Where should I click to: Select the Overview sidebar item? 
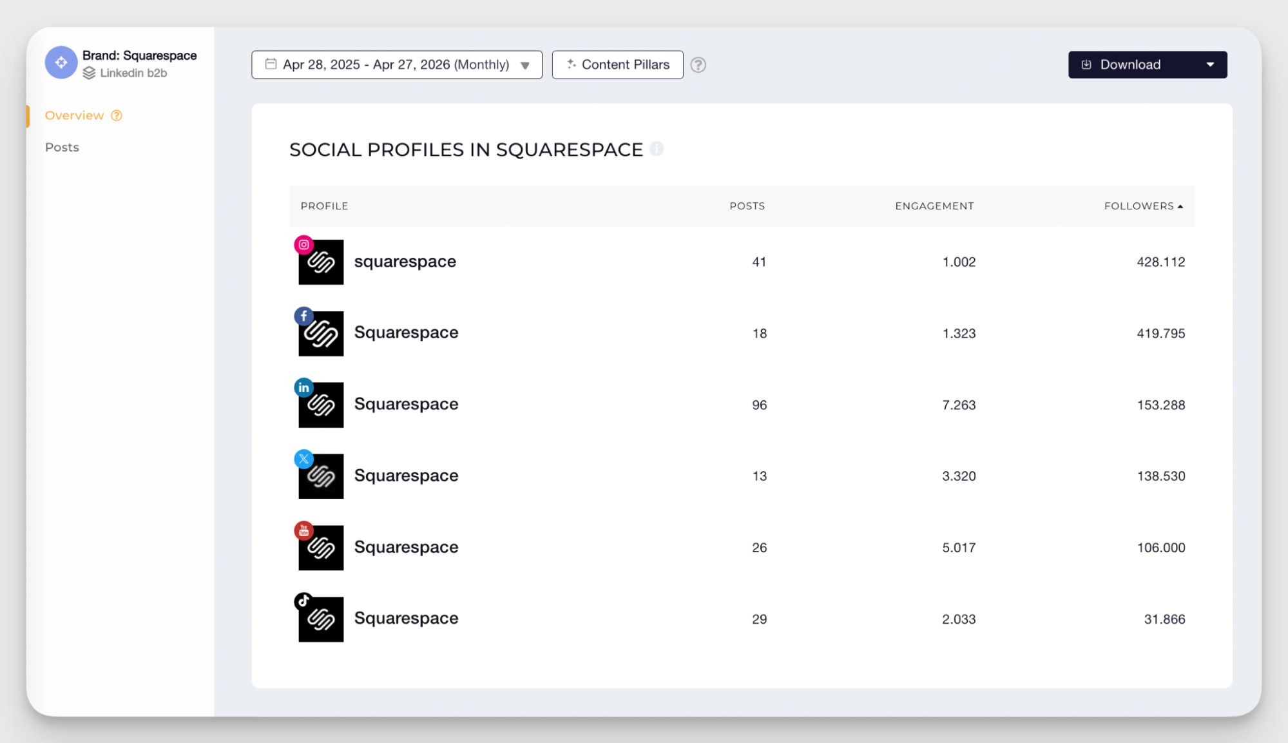(x=74, y=115)
